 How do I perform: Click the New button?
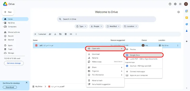tap(8, 12)
